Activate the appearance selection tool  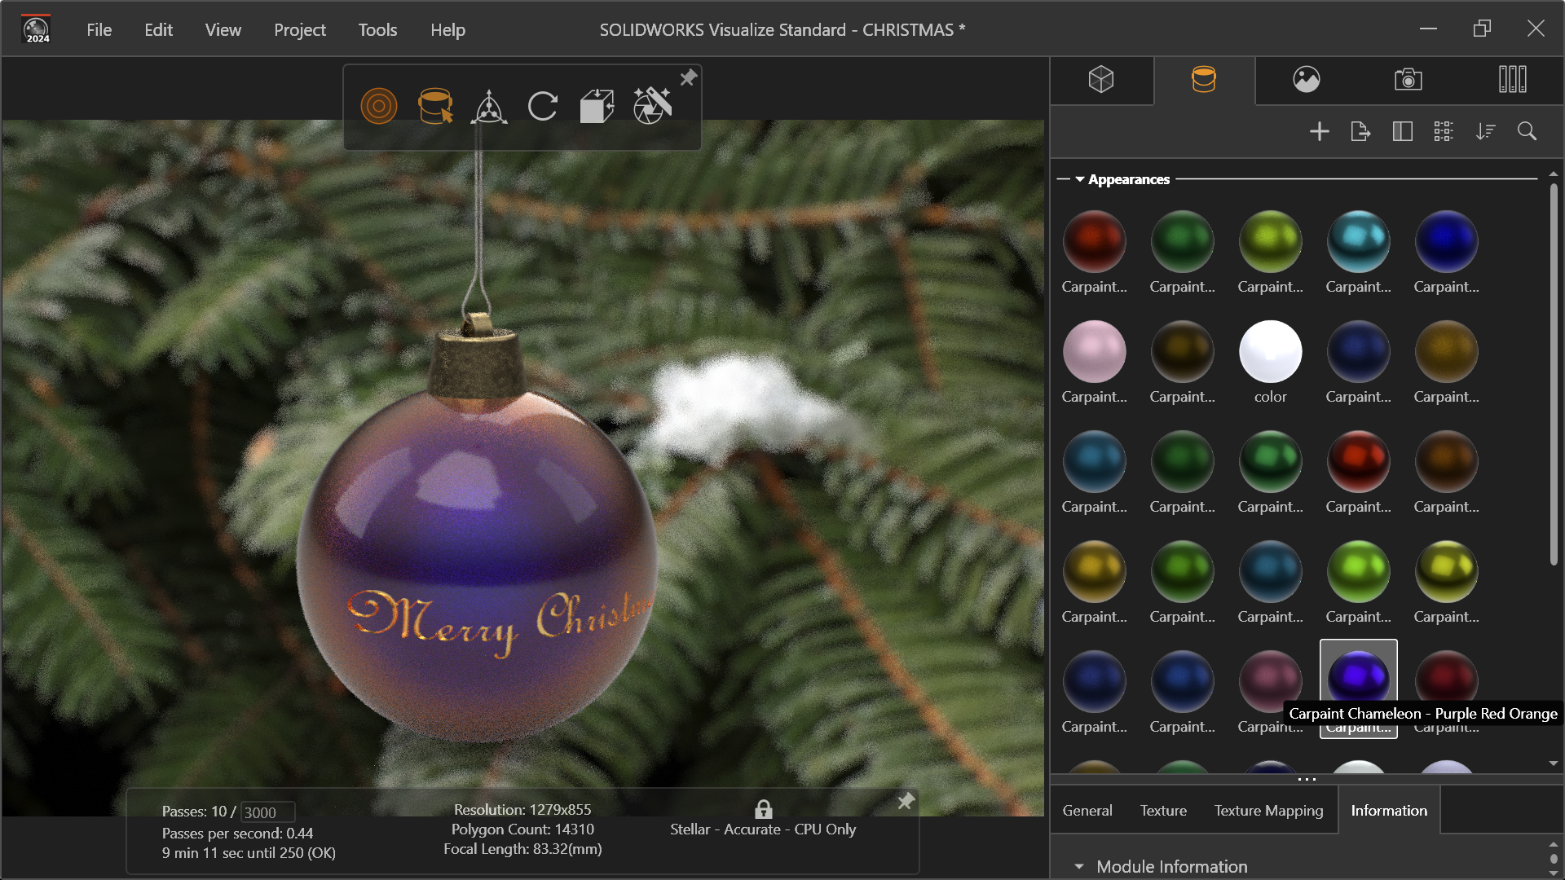[435, 107]
